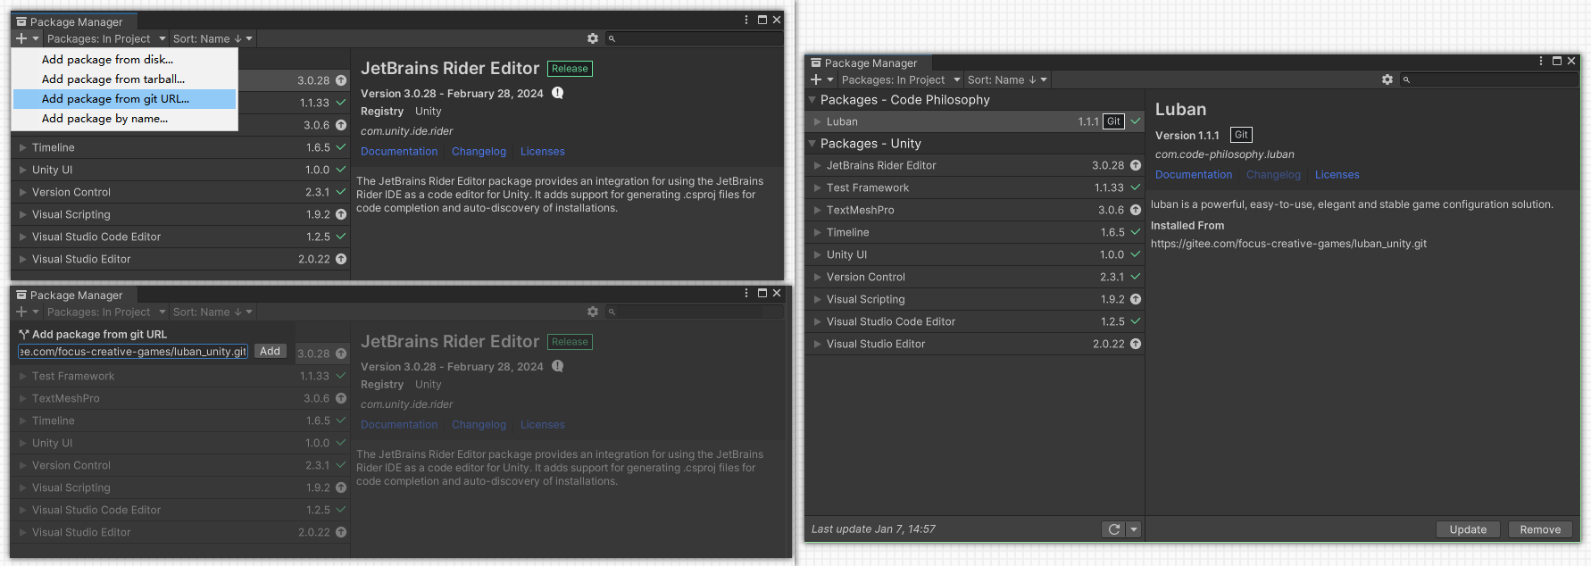Click the plus add-package icon in top-left window
This screenshot has height=566, width=1591.
tap(21, 38)
